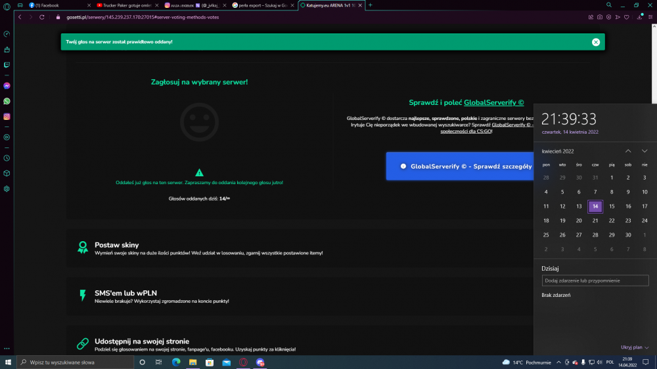
Task: Open Extensions cube icon in sidebar
Action: pyautogui.click(x=7, y=174)
